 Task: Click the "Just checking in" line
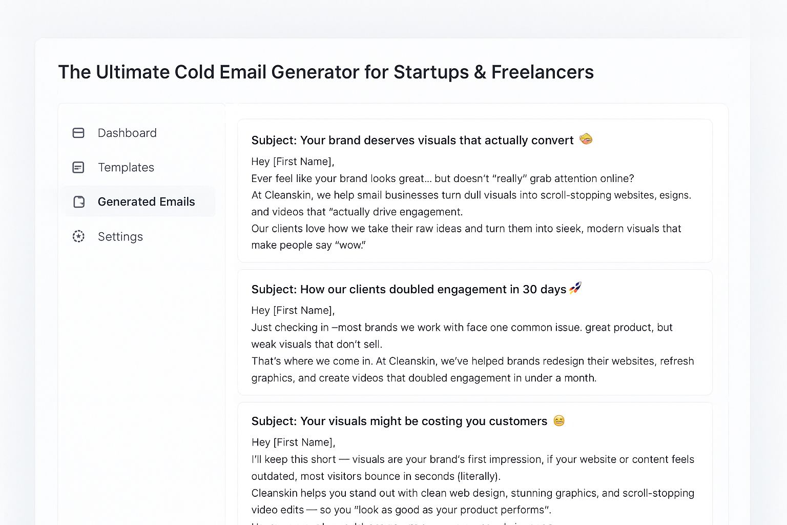462,328
